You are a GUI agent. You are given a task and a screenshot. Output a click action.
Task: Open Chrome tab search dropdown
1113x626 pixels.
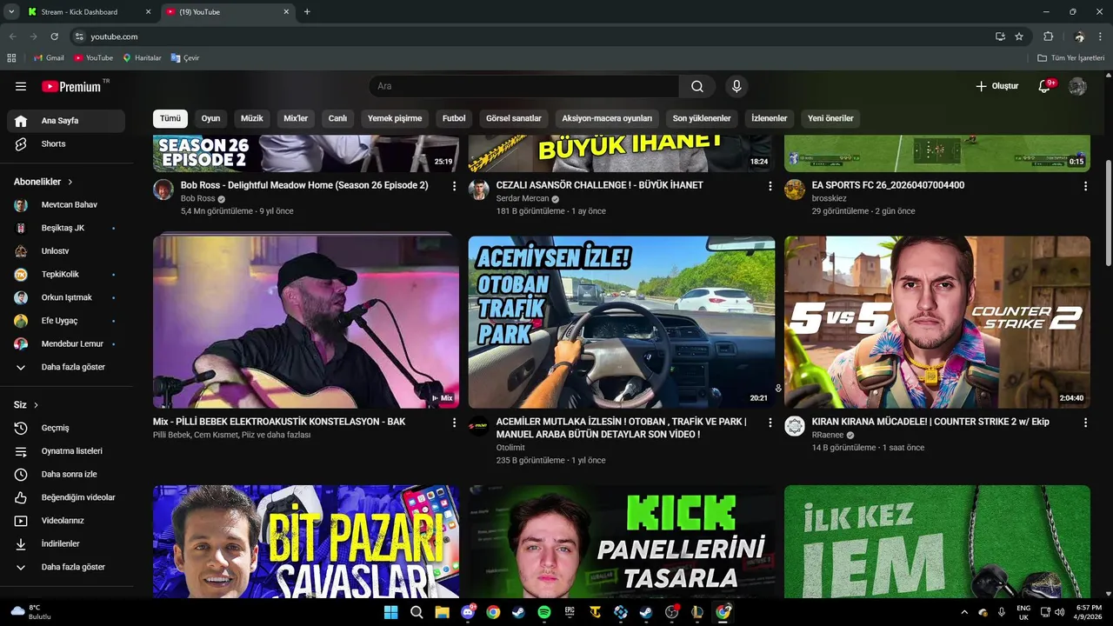pos(11,11)
